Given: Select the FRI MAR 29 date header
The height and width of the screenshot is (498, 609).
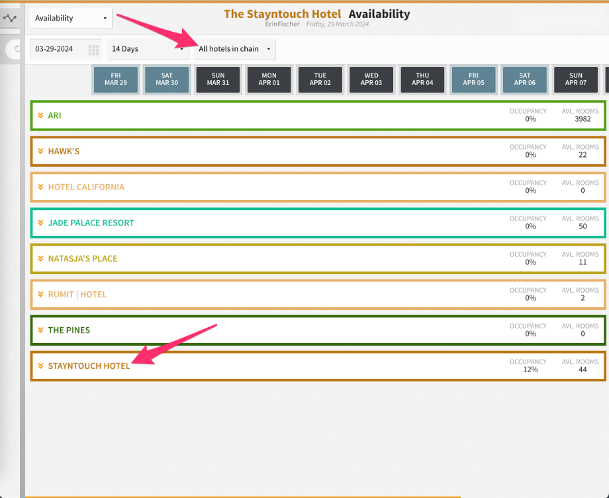Looking at the screenshot, I should [116, 79].
